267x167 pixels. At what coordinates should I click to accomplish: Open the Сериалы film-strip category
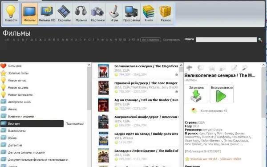64,14
